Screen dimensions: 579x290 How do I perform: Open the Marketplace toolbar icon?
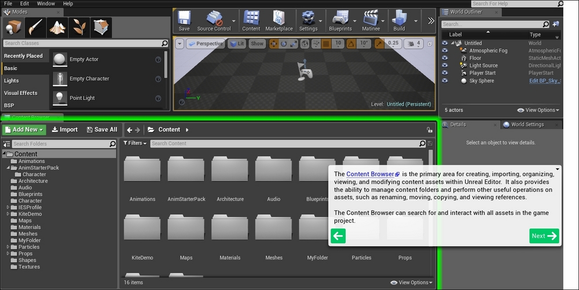[x=279, y=21]
